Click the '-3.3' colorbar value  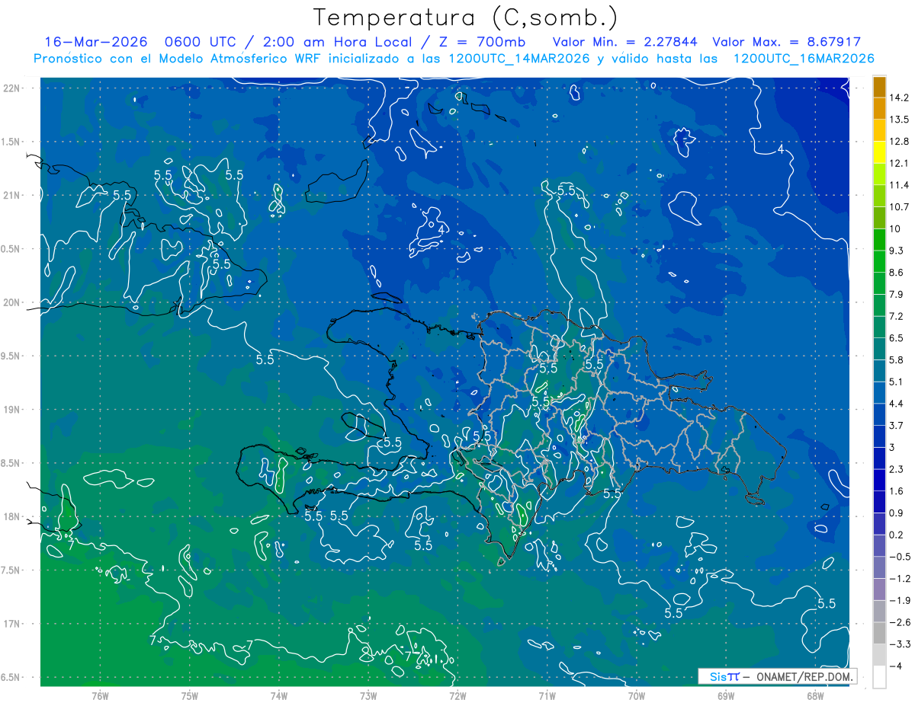click(x=899, y=644)
